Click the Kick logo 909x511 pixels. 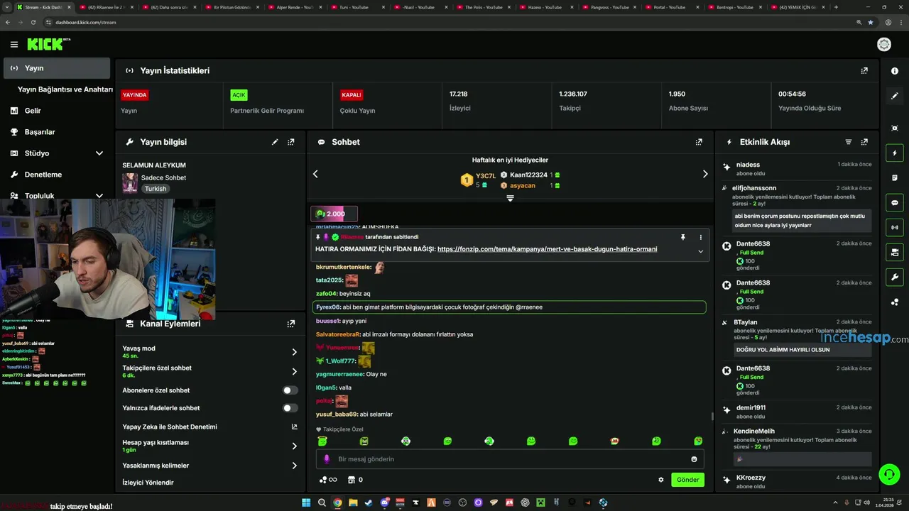49,44
